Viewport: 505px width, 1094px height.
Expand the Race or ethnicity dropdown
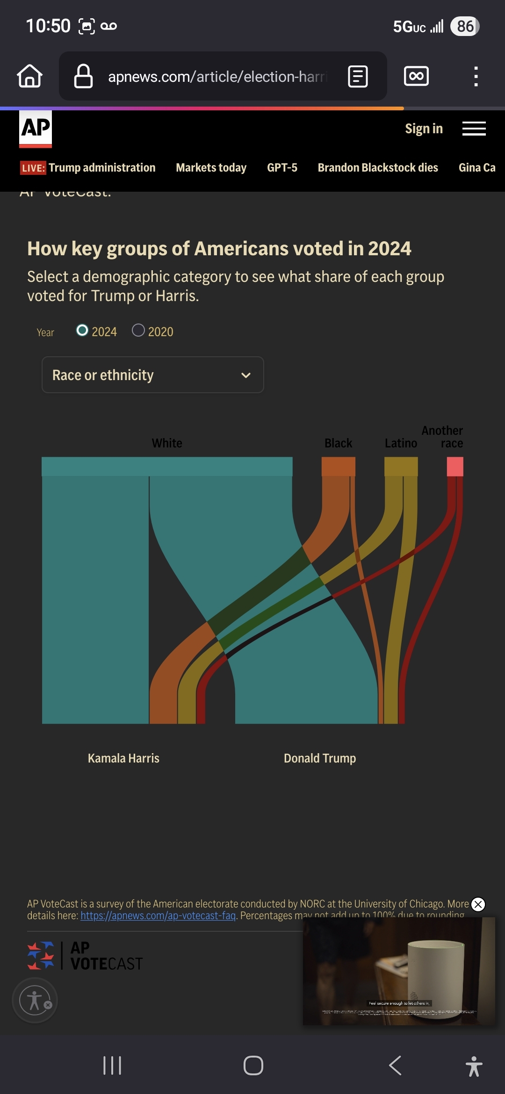click(153, 375)
